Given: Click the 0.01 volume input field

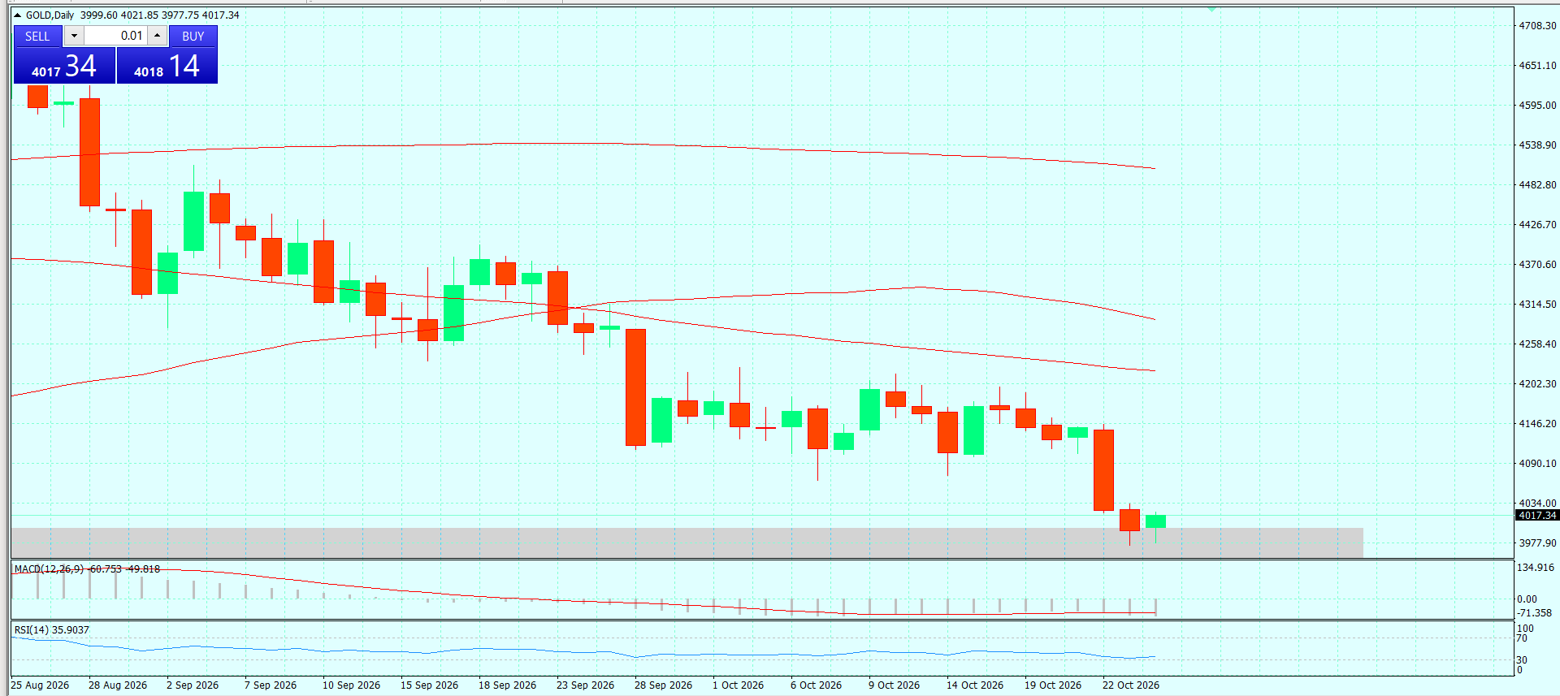Looking at the screenshot, I should [x=115, y=36].
